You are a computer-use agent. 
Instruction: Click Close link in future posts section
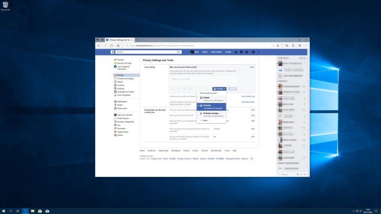point(252,67)
